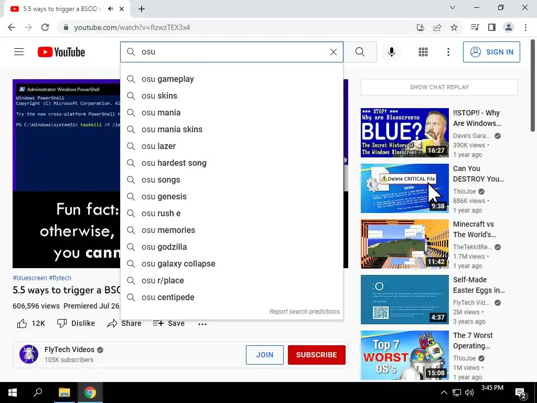Open the YouTube hamburger guide menu
The width and height of the screenshot is (537, 403).
[19, 52]
